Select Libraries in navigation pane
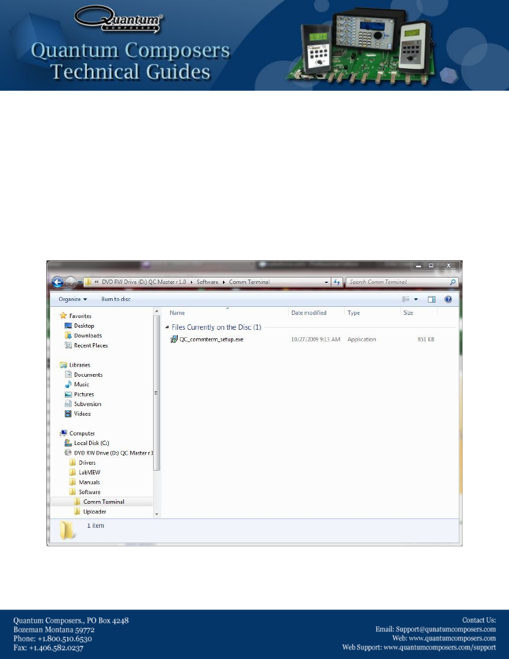 [x=75, y=365]
